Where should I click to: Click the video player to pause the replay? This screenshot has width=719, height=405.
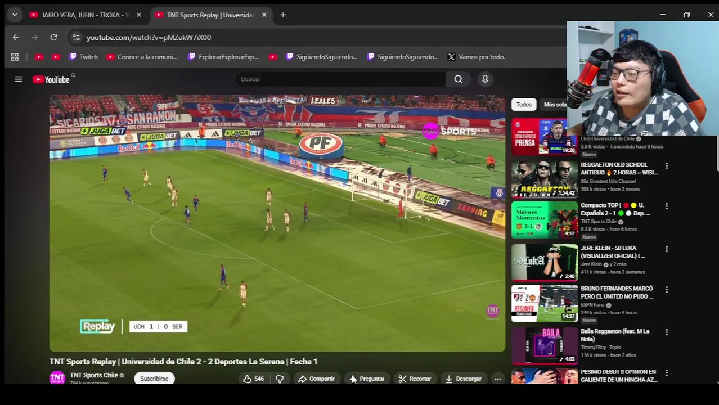[x=277, y=223]
